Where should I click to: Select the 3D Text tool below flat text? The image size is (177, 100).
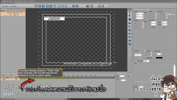click(x=130, y=16)
